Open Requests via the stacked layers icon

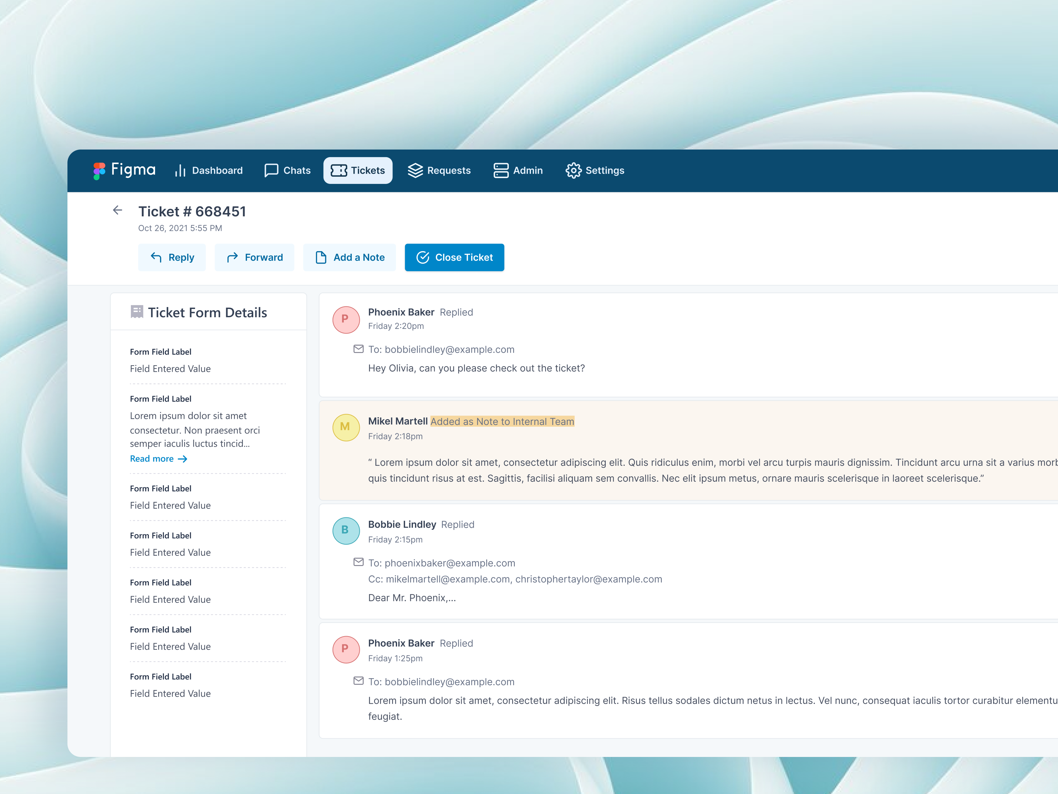click(415, 170)
